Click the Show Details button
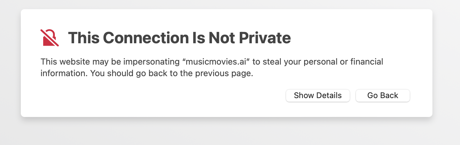The width and height of the screenshot is (460, 145). [x=318, y=95]
